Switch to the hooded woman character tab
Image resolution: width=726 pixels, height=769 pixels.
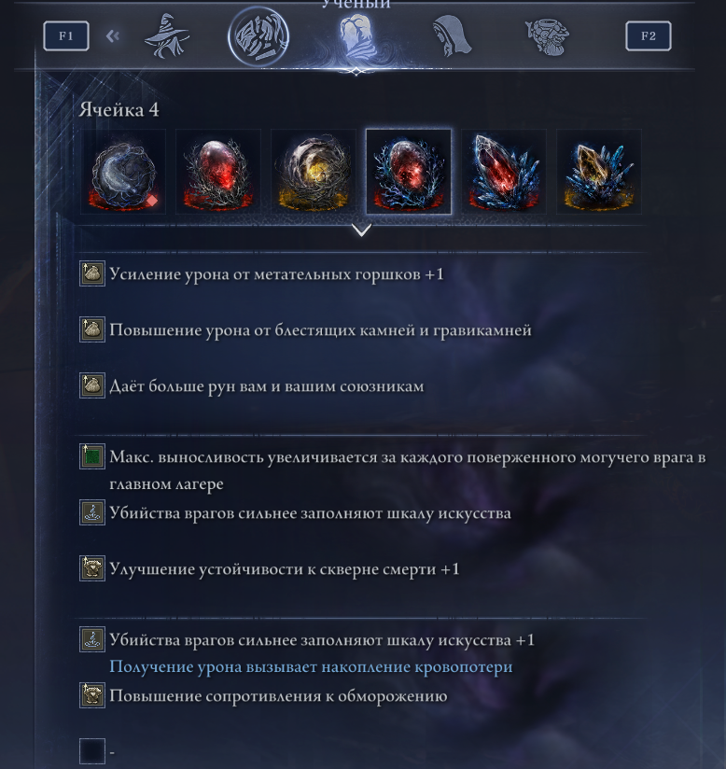(x=452, y=35)
